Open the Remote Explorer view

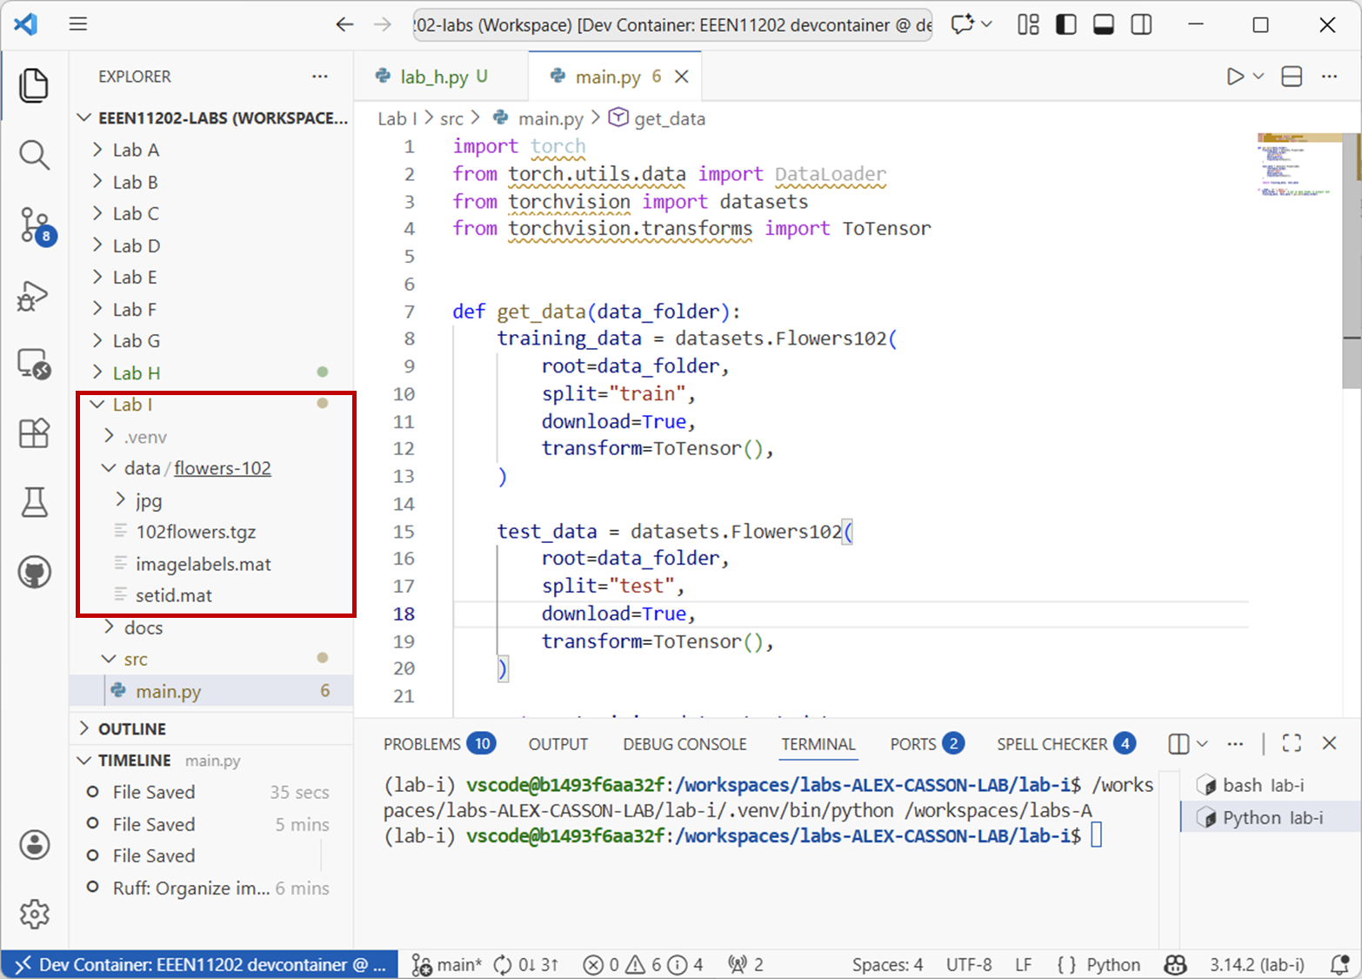pyautogui.click(x=34, y=364)
